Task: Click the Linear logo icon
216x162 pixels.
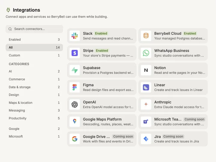Action: [146, 87]
